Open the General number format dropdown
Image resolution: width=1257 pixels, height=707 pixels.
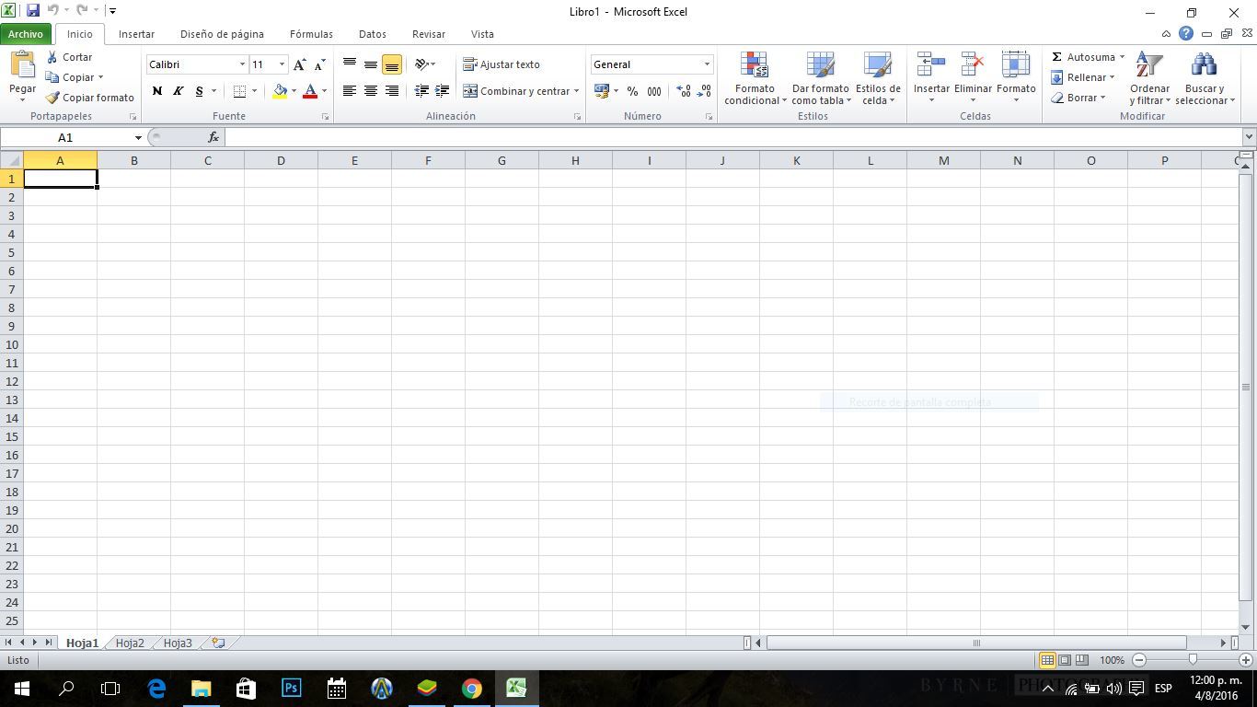pos(707,64)
